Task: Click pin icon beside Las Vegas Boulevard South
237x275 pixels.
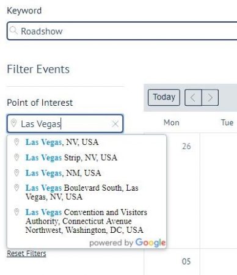Action: (16, 188)
